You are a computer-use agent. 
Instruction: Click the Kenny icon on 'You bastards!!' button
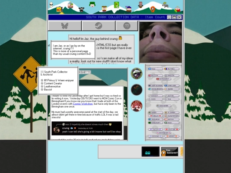[164, 153]
